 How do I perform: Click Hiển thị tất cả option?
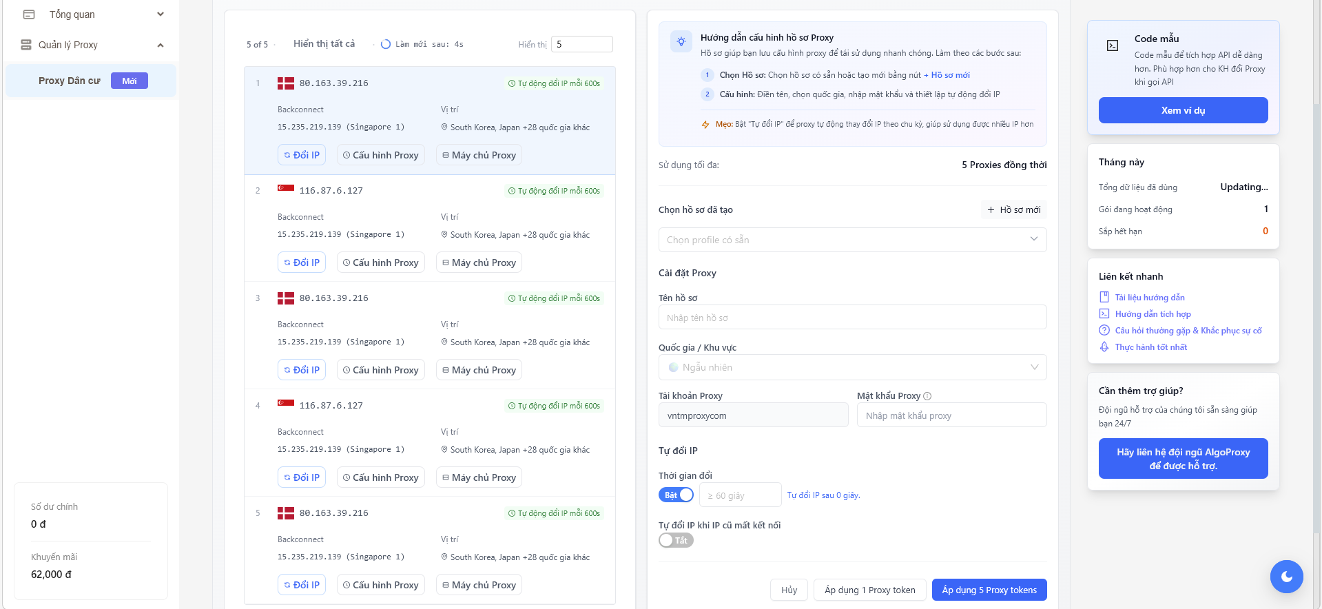[324, 44]
